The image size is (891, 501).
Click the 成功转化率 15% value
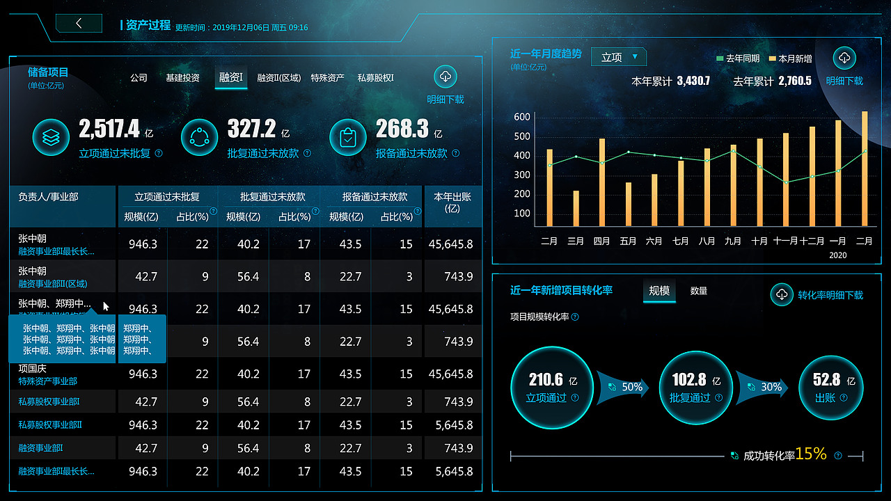coord(811,454)
